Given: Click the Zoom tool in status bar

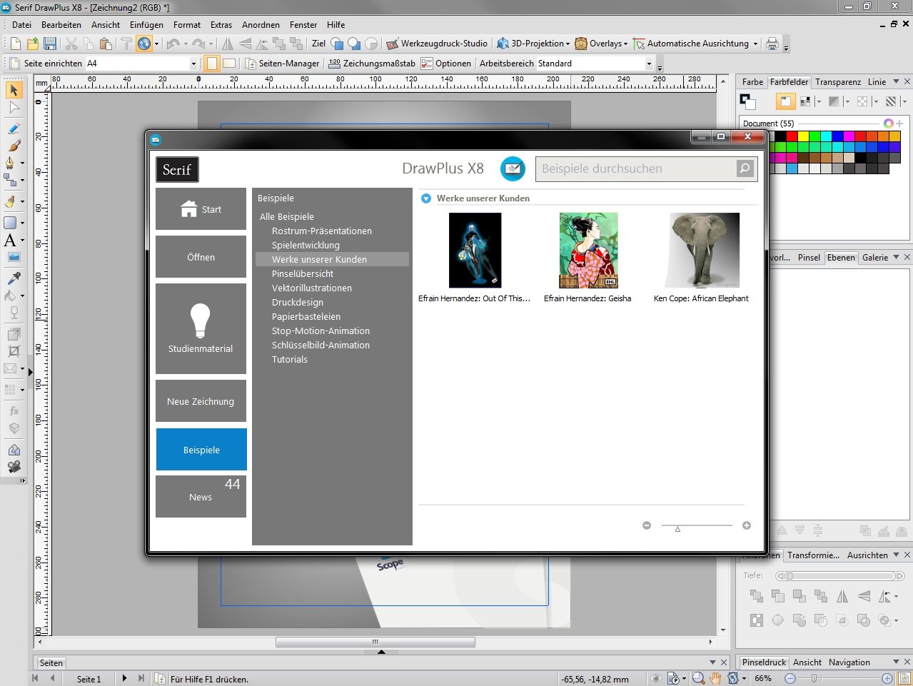Looking at the screenshot, I should click(x=698, y=678).
